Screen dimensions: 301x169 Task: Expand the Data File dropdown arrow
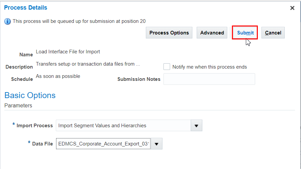[x=156, y=144]
